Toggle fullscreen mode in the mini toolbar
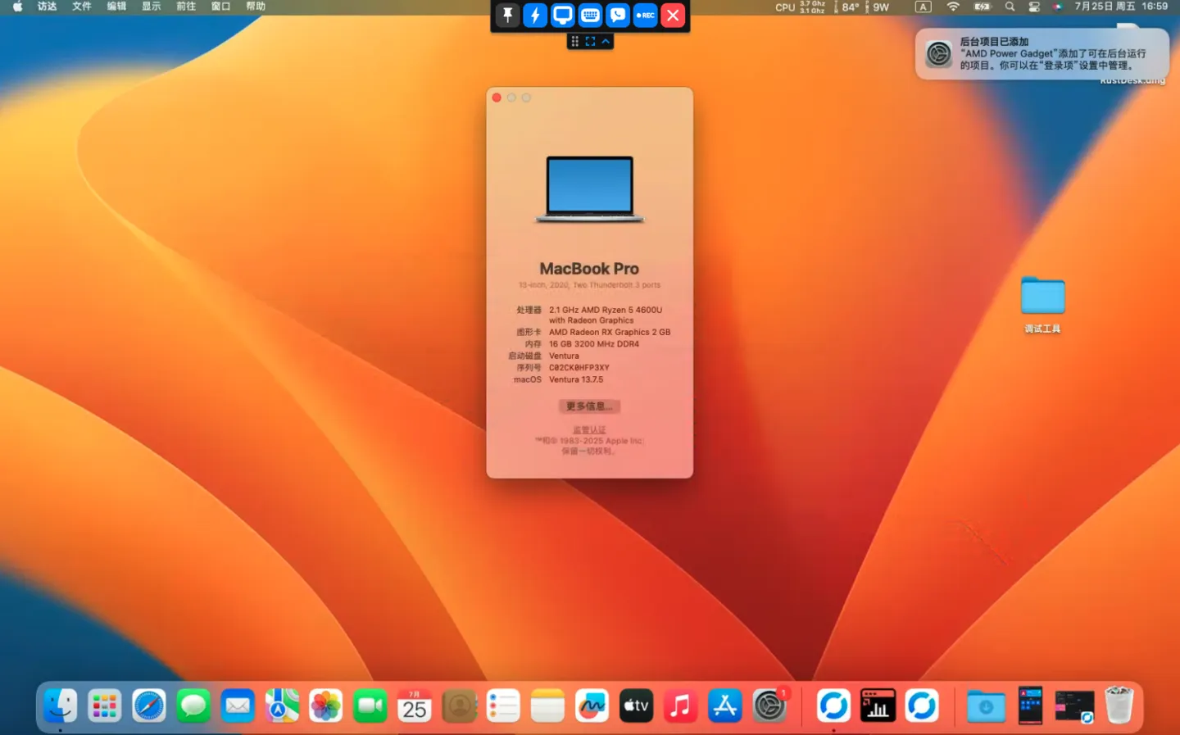This screenshot has height=735, width=1180. [590, 41]
